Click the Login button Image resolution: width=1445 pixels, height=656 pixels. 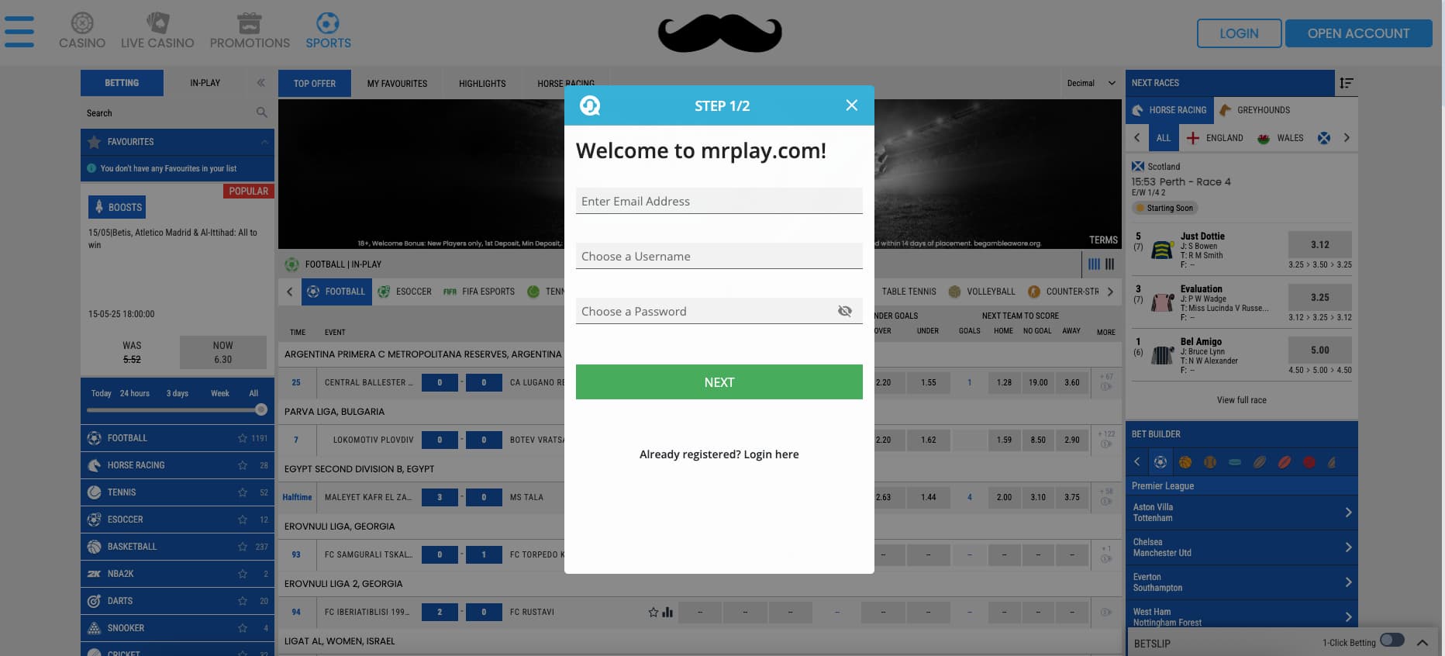click(x=1239, y=33)
